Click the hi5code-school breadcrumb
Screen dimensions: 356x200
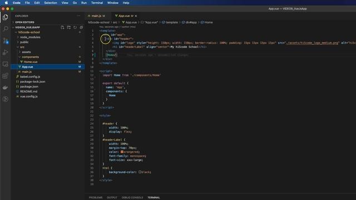(98, 22)
